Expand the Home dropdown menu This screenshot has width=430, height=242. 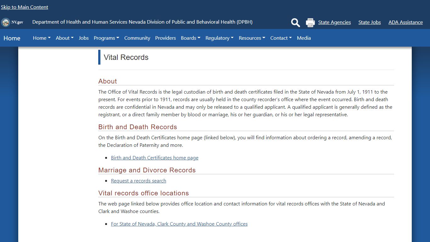(x=42, y=38)
